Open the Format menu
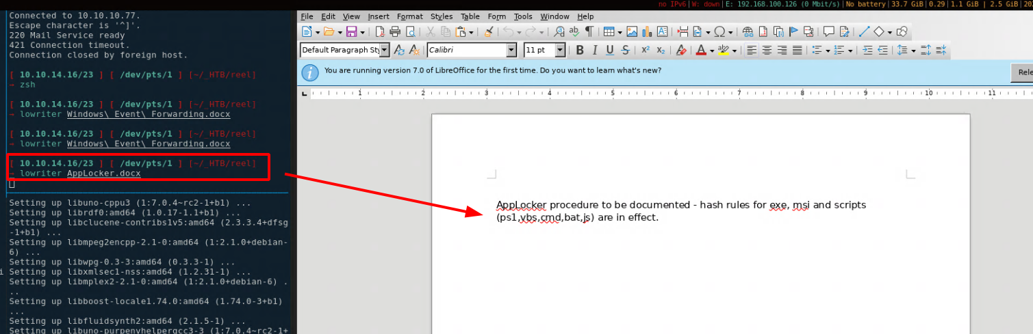 pos(410,16)
